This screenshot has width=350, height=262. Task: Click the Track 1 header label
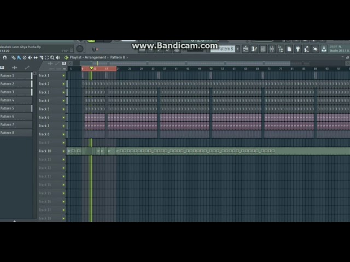click(44, 75)
